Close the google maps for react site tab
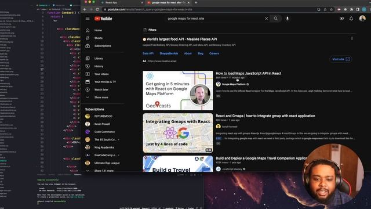Image resolution: width=371 pixels, height=209 pixels. point(188,2)
